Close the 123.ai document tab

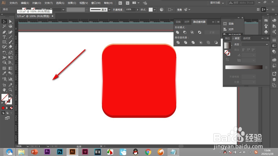pyautogui.click(x=53, y=16)
